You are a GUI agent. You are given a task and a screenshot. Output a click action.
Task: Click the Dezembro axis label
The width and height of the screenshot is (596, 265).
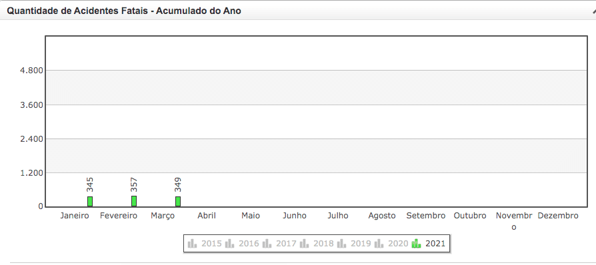pos(557,216)
